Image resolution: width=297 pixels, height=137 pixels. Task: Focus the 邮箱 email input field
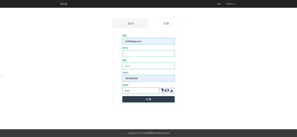click(148, 41)
